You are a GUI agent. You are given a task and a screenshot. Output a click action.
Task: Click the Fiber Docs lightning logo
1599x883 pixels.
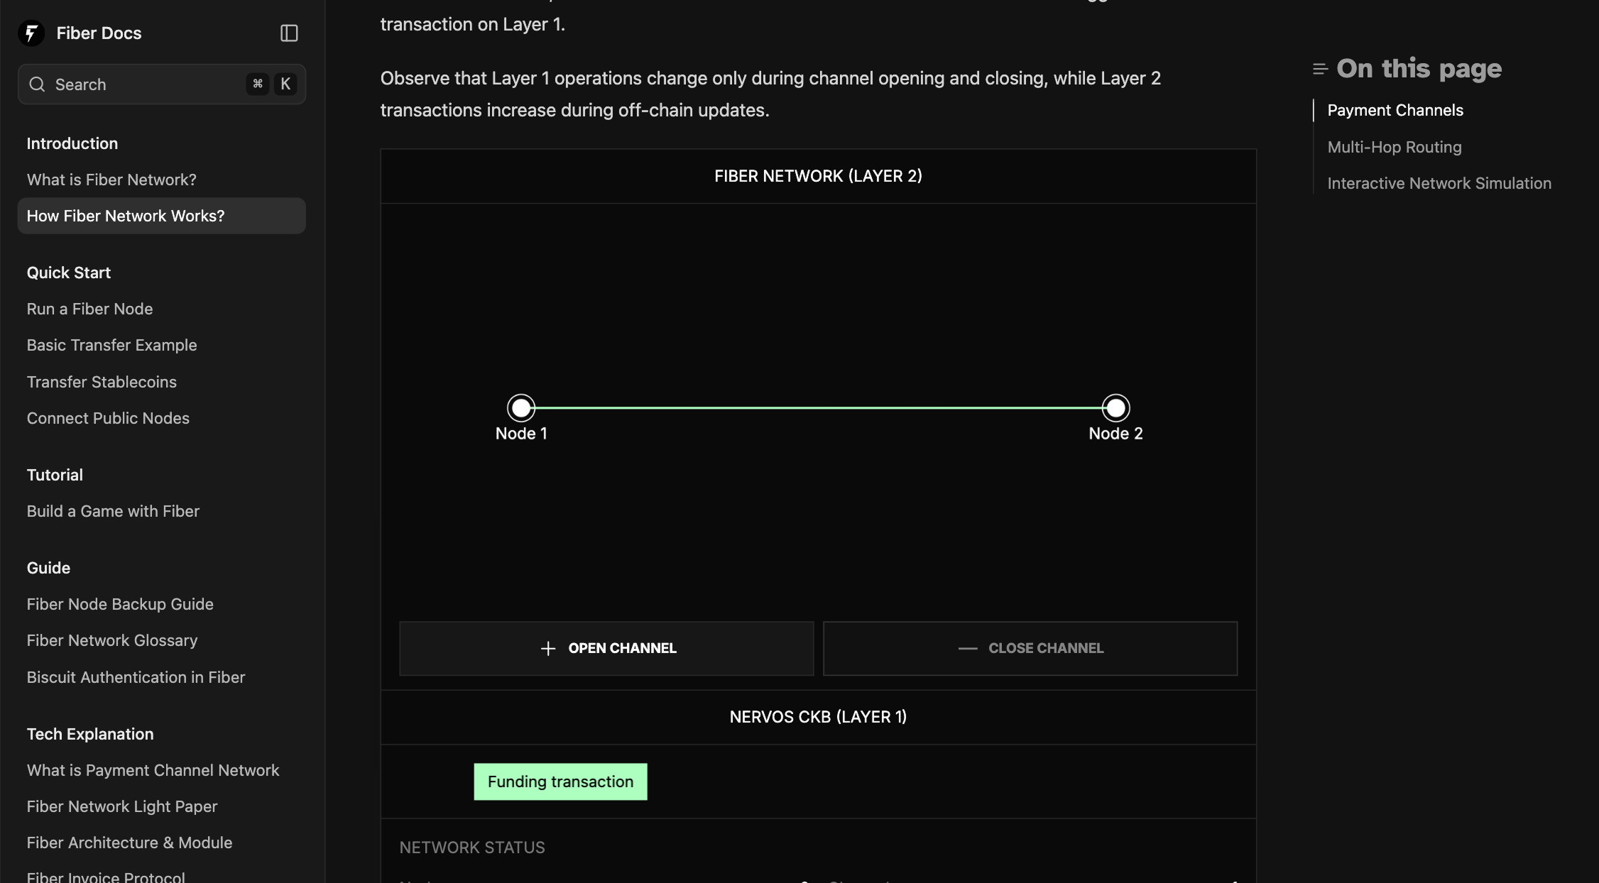tap(31, 33)
